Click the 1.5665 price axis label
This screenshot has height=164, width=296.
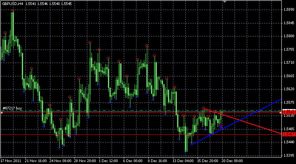click(x=289, y=76)
